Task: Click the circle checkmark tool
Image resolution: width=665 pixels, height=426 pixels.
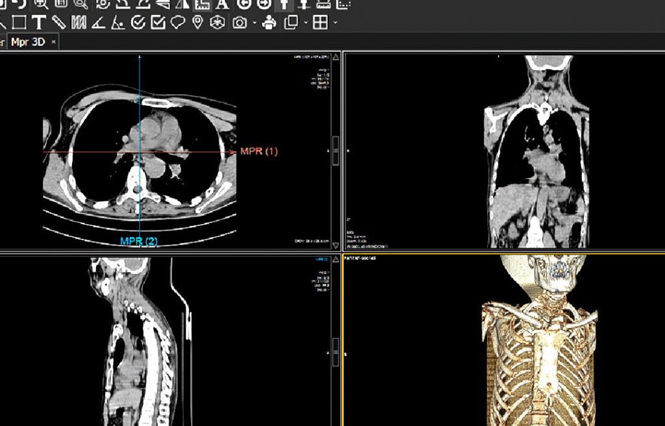Action: (x=138, y=23)
